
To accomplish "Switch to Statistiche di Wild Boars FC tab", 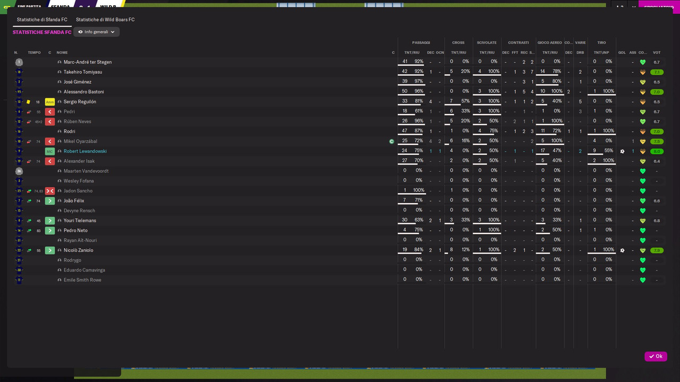I will 105,20.
